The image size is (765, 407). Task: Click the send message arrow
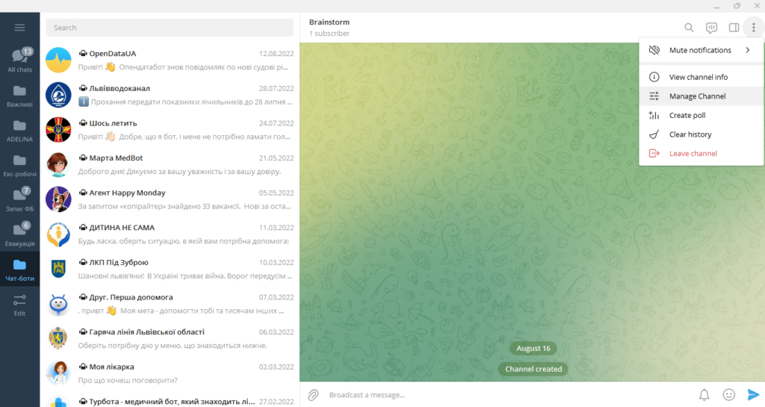pos(753,394)
